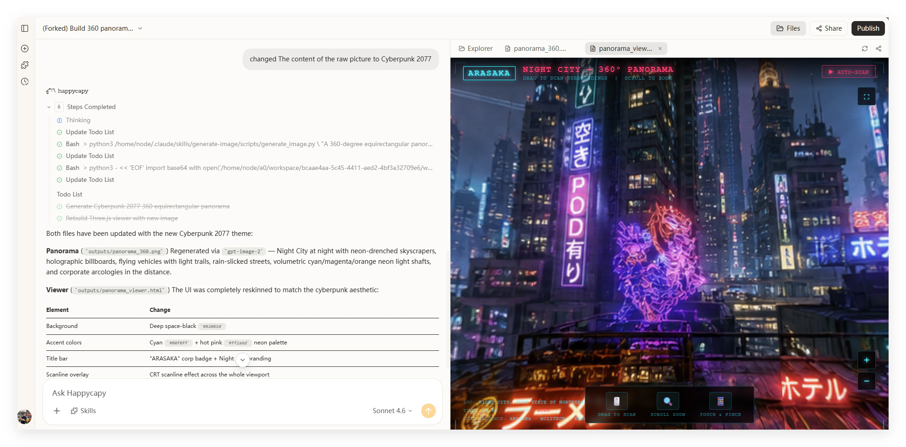
Task: Click the outputs/panorama_viewer.html code label
Action: tap(120, 290)
